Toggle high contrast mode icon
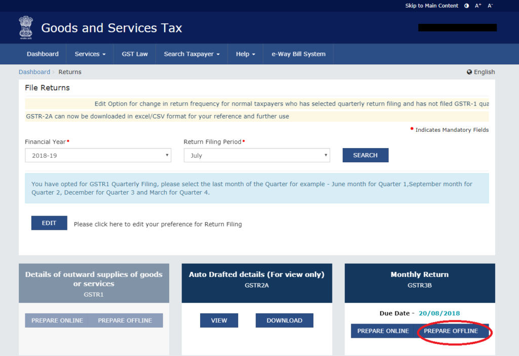 click(466, 5)
